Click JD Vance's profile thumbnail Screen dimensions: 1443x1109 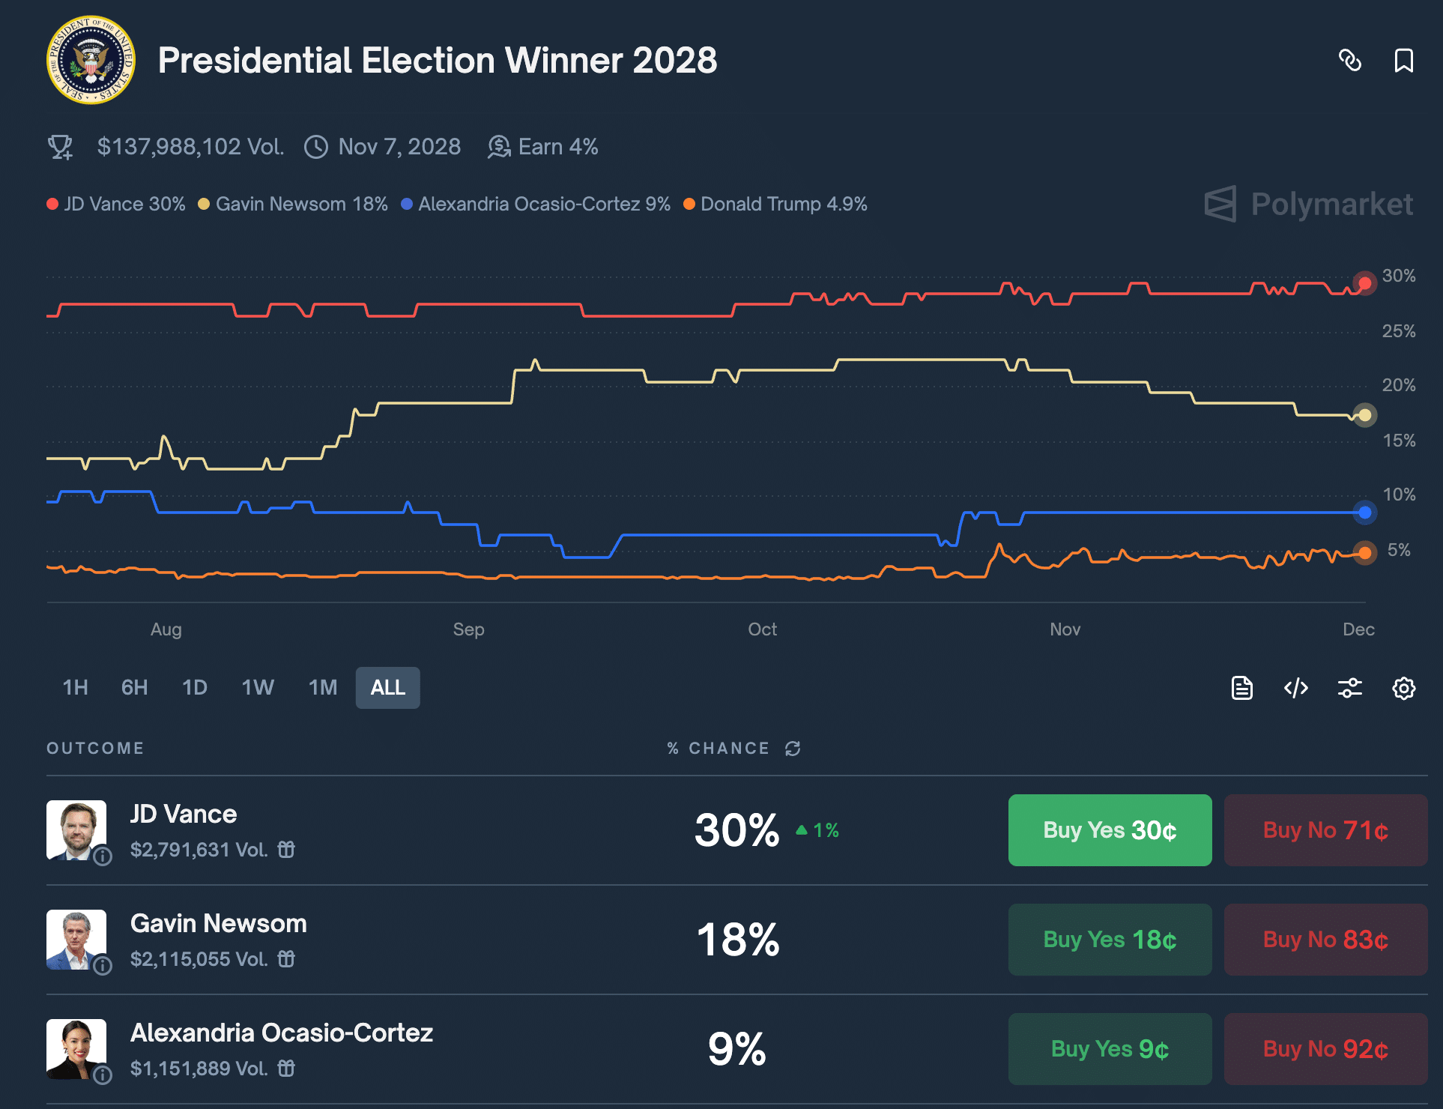click(76, 830)
